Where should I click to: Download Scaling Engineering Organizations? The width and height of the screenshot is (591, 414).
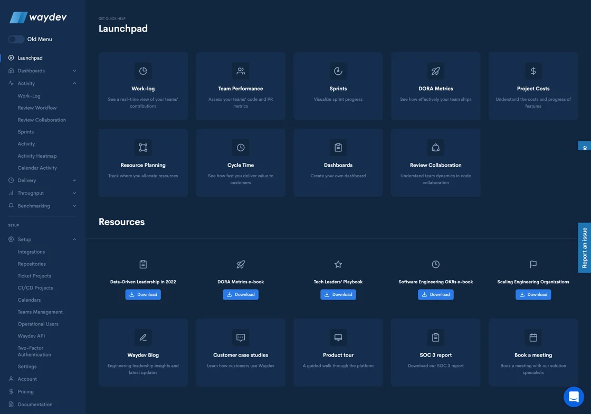tap(533, 295)
